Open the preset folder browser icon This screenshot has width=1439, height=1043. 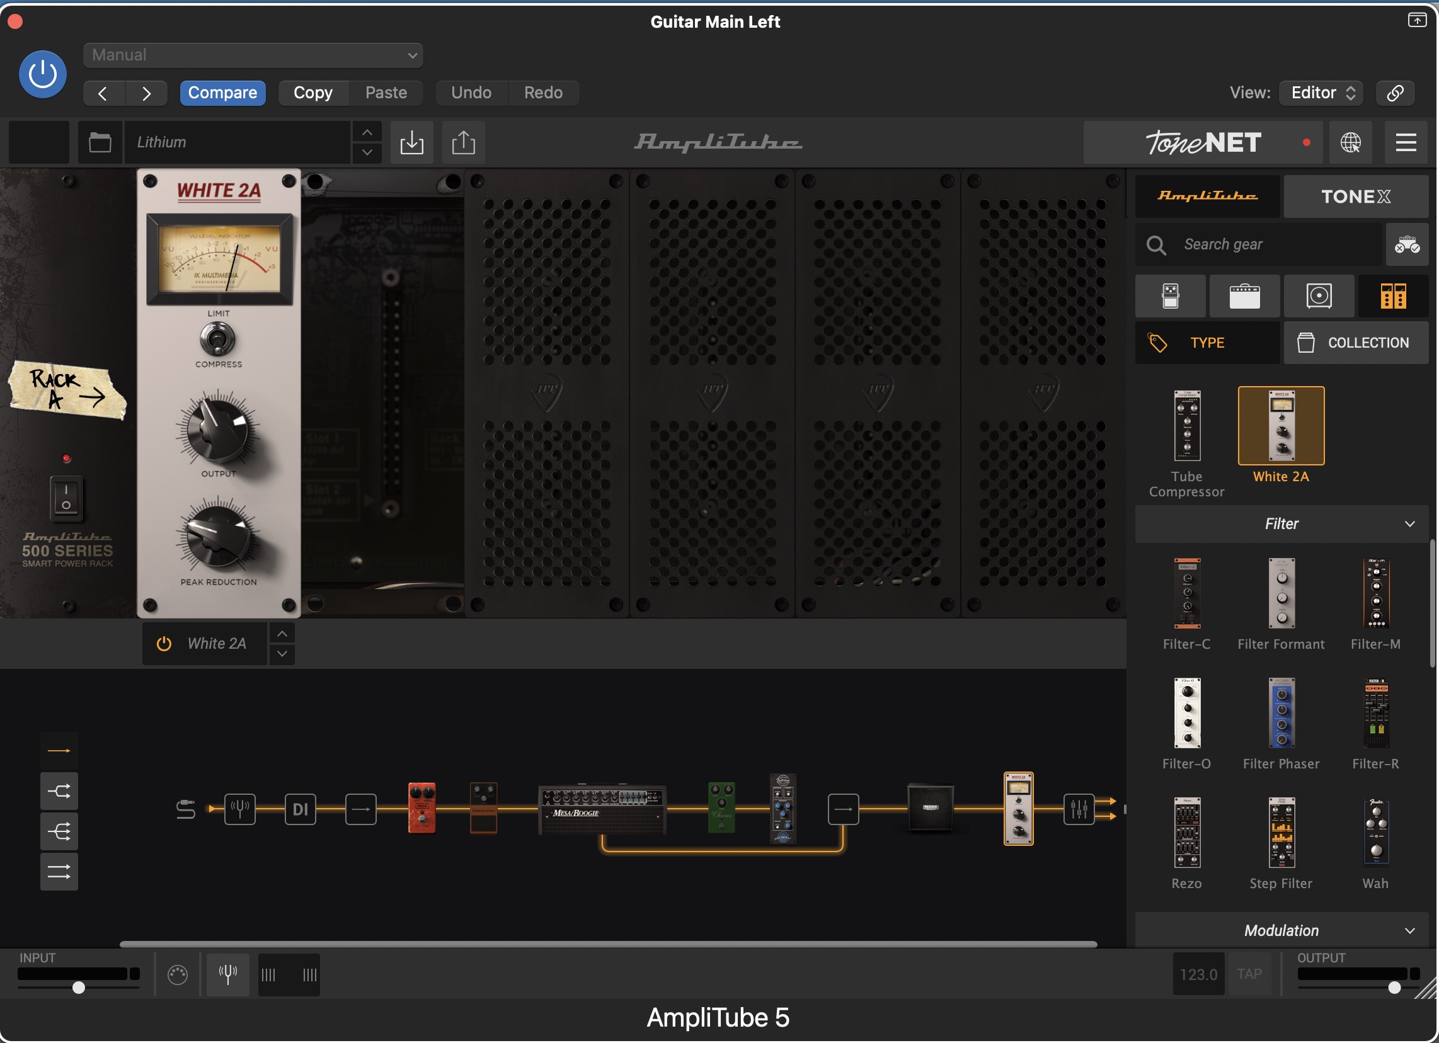tap(100, 142)
